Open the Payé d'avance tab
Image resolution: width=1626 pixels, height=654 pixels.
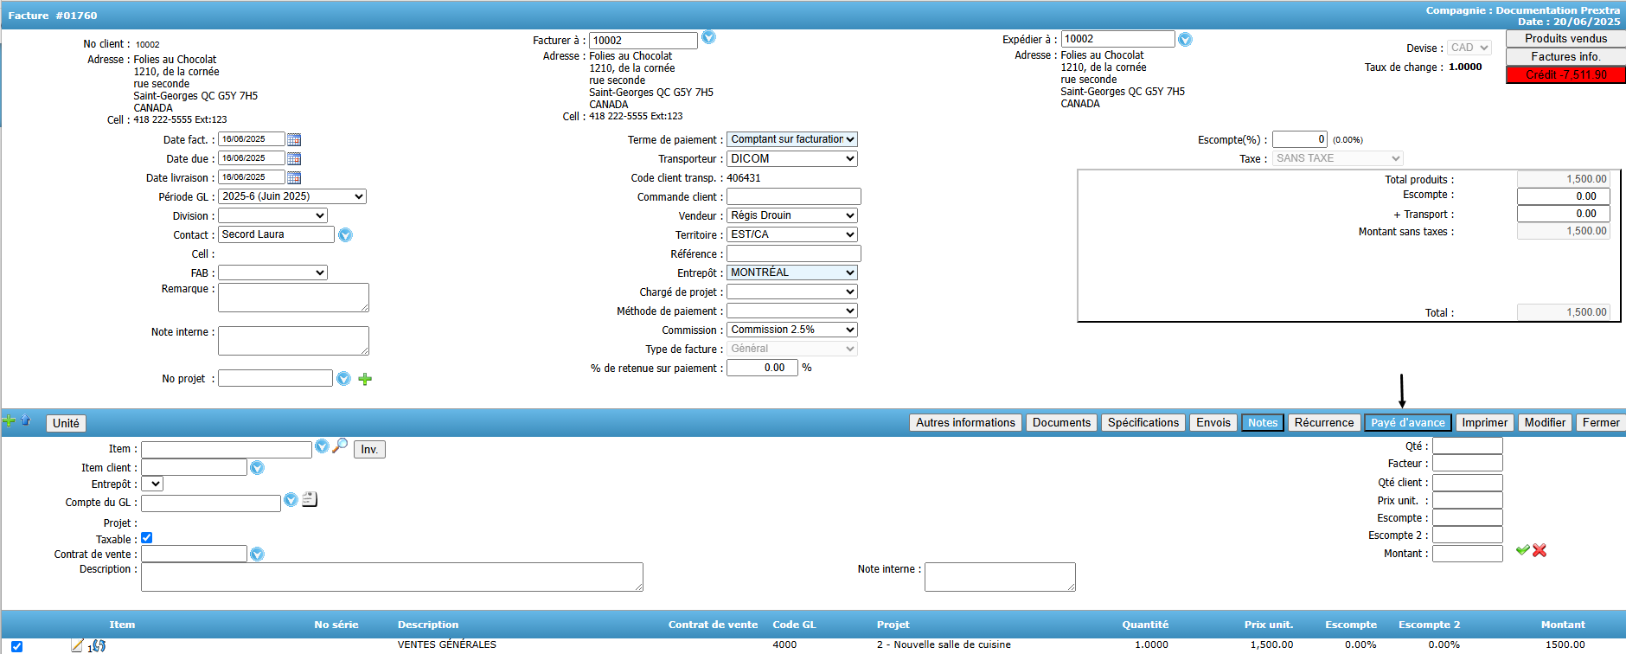pos(1407,423)
